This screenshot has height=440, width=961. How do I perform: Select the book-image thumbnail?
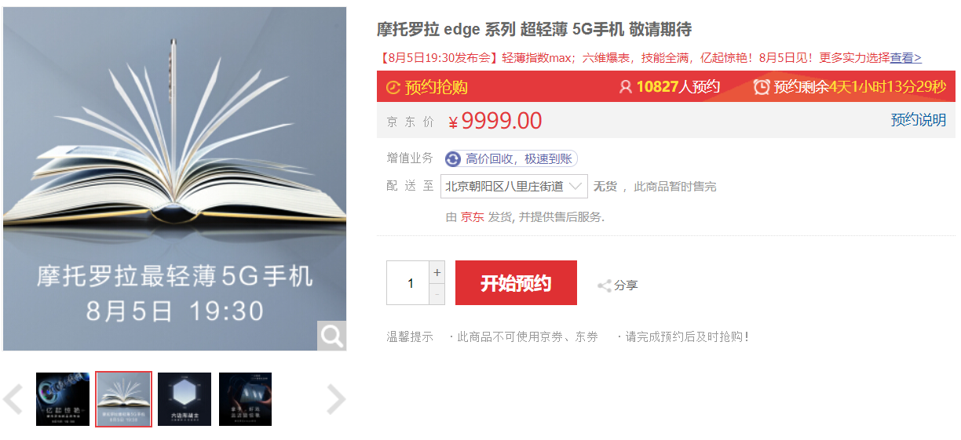(123, 399)
